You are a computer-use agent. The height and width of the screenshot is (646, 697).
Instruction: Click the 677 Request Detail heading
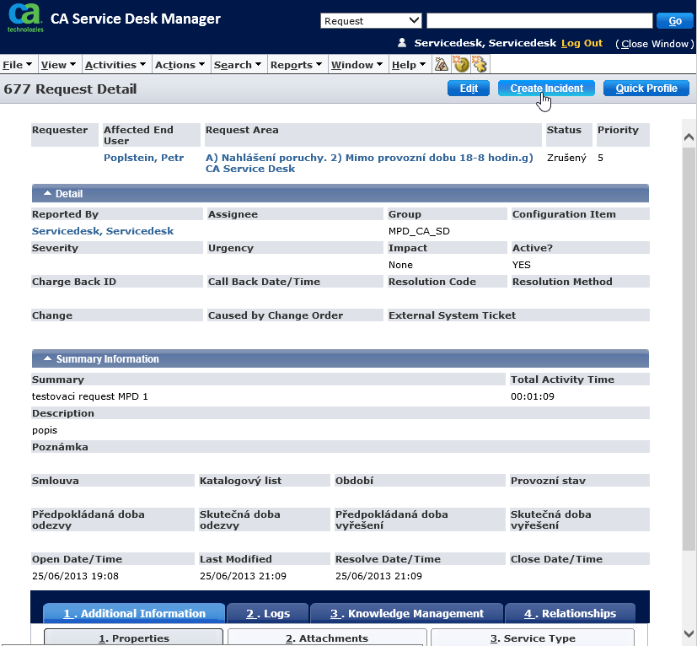(x=70, y=89)
